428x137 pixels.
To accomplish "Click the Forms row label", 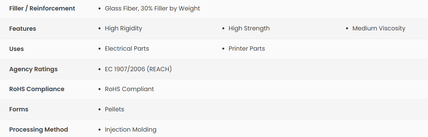I will pyautogui.click(x=19, y=109).
